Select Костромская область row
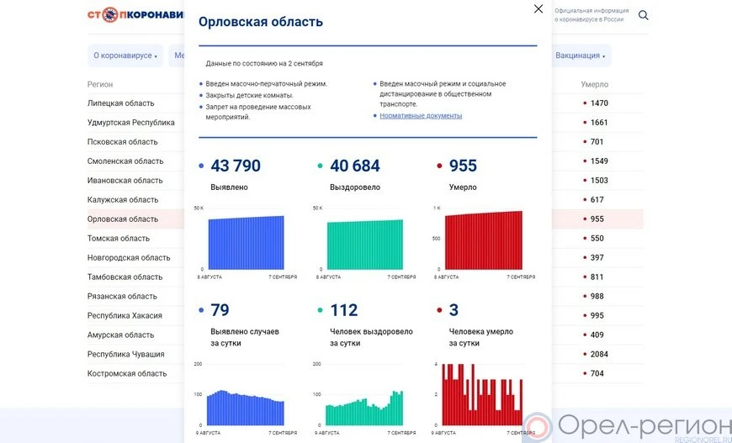 pos(127,374)
